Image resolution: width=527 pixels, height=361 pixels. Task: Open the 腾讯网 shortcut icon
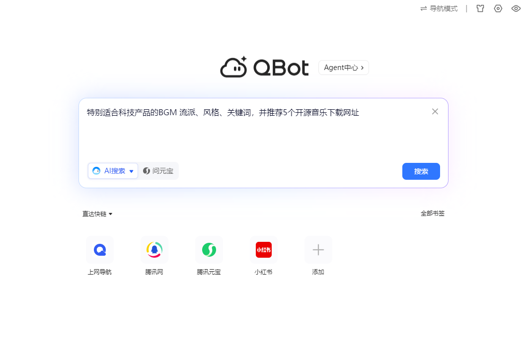[x=154, y=250]
